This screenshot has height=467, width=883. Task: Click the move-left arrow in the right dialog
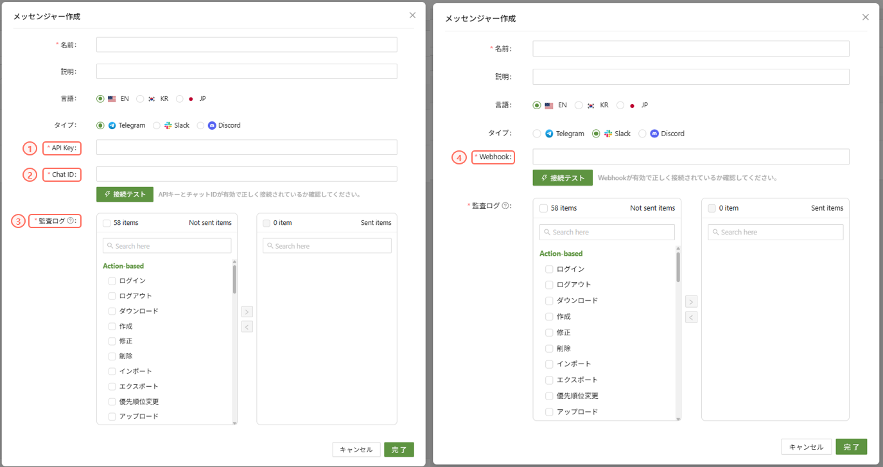(691, 317)
